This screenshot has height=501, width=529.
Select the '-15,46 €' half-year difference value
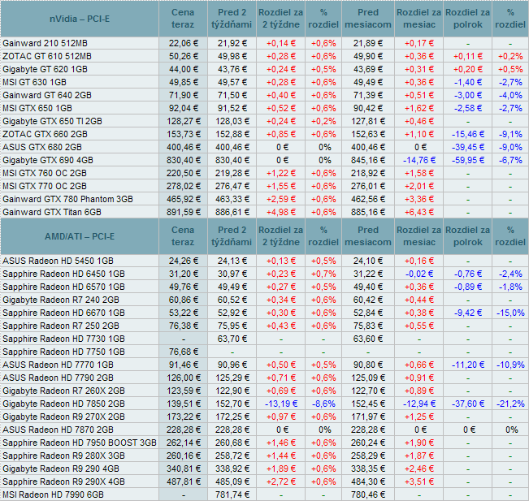pyautogui.click(x=468, y=134)
